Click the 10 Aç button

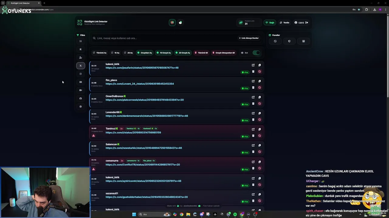[115, 53]
